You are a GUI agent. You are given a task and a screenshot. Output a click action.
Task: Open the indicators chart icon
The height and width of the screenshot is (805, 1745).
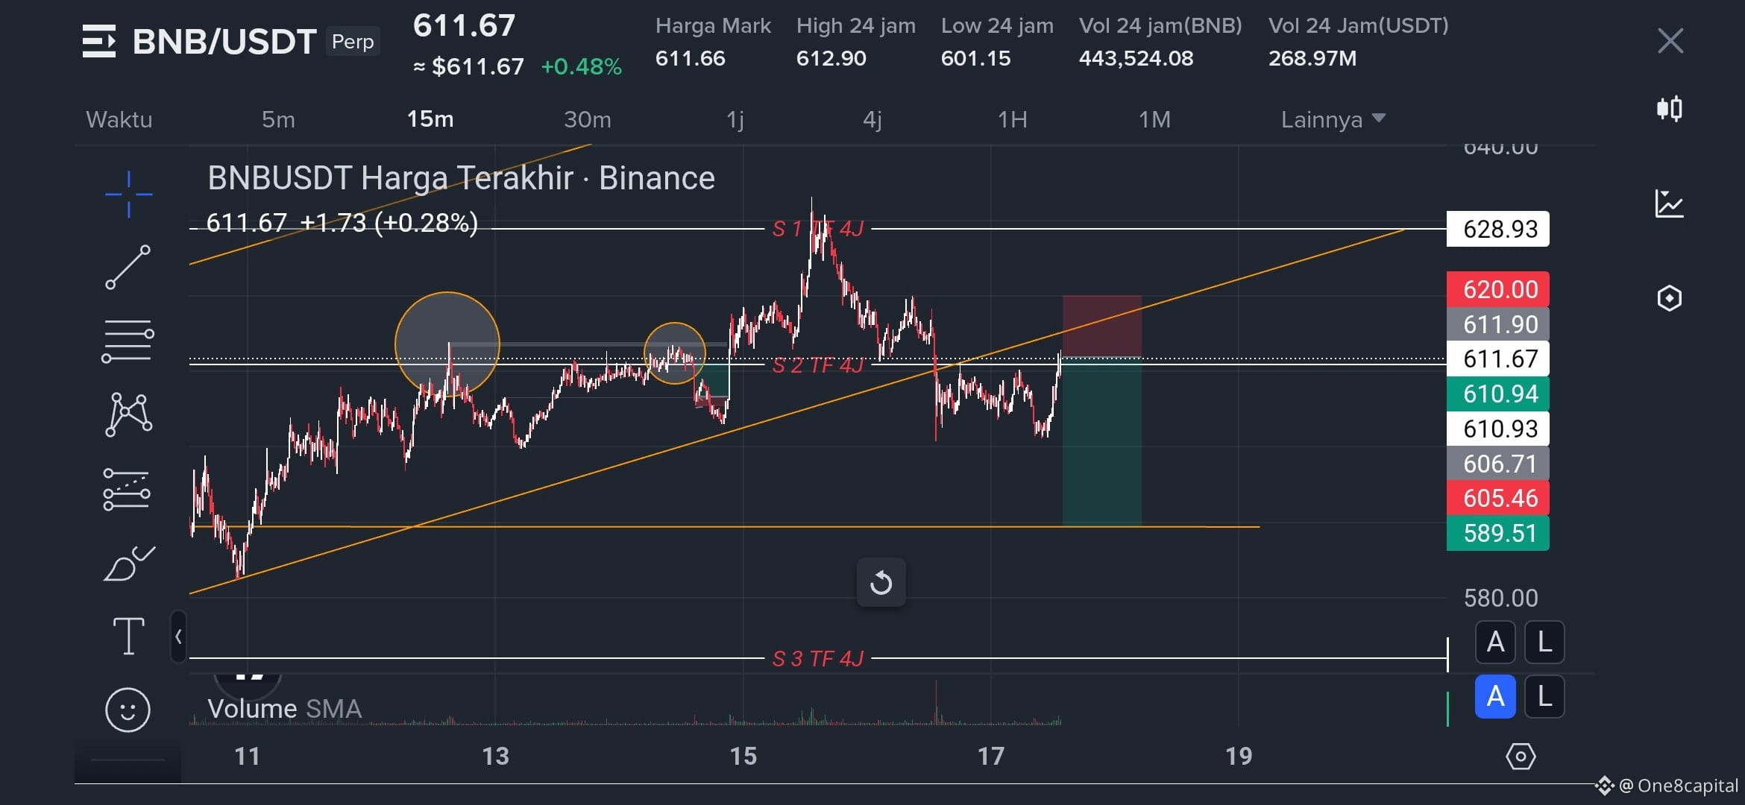1670,203
